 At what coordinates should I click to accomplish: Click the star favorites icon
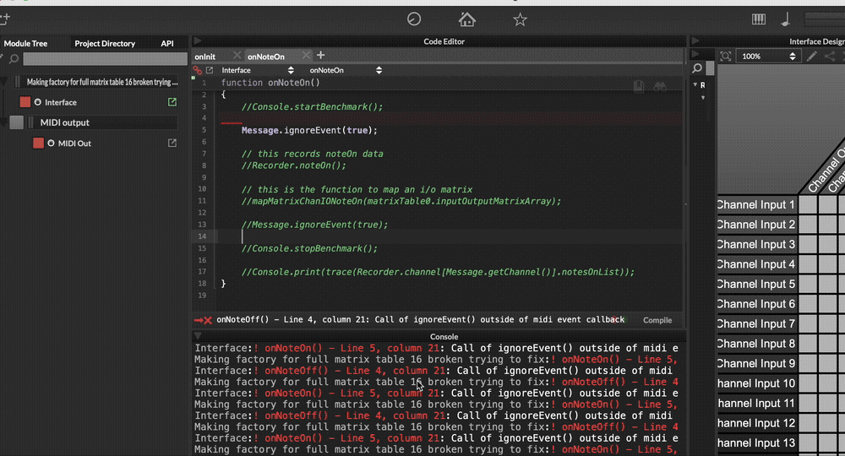[520, 20]
